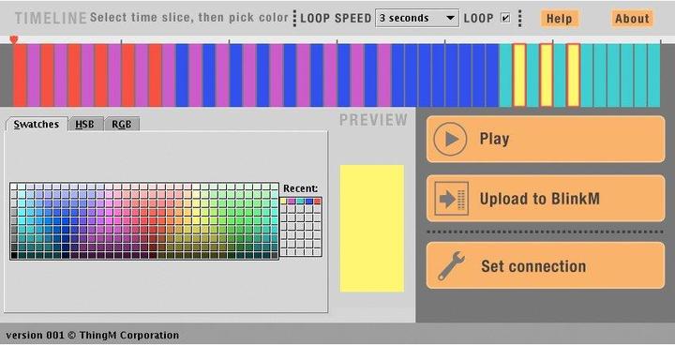Select the first purple time slice
Image resolution: width=675 pixels, height=345 pixels.
[34, 75]
